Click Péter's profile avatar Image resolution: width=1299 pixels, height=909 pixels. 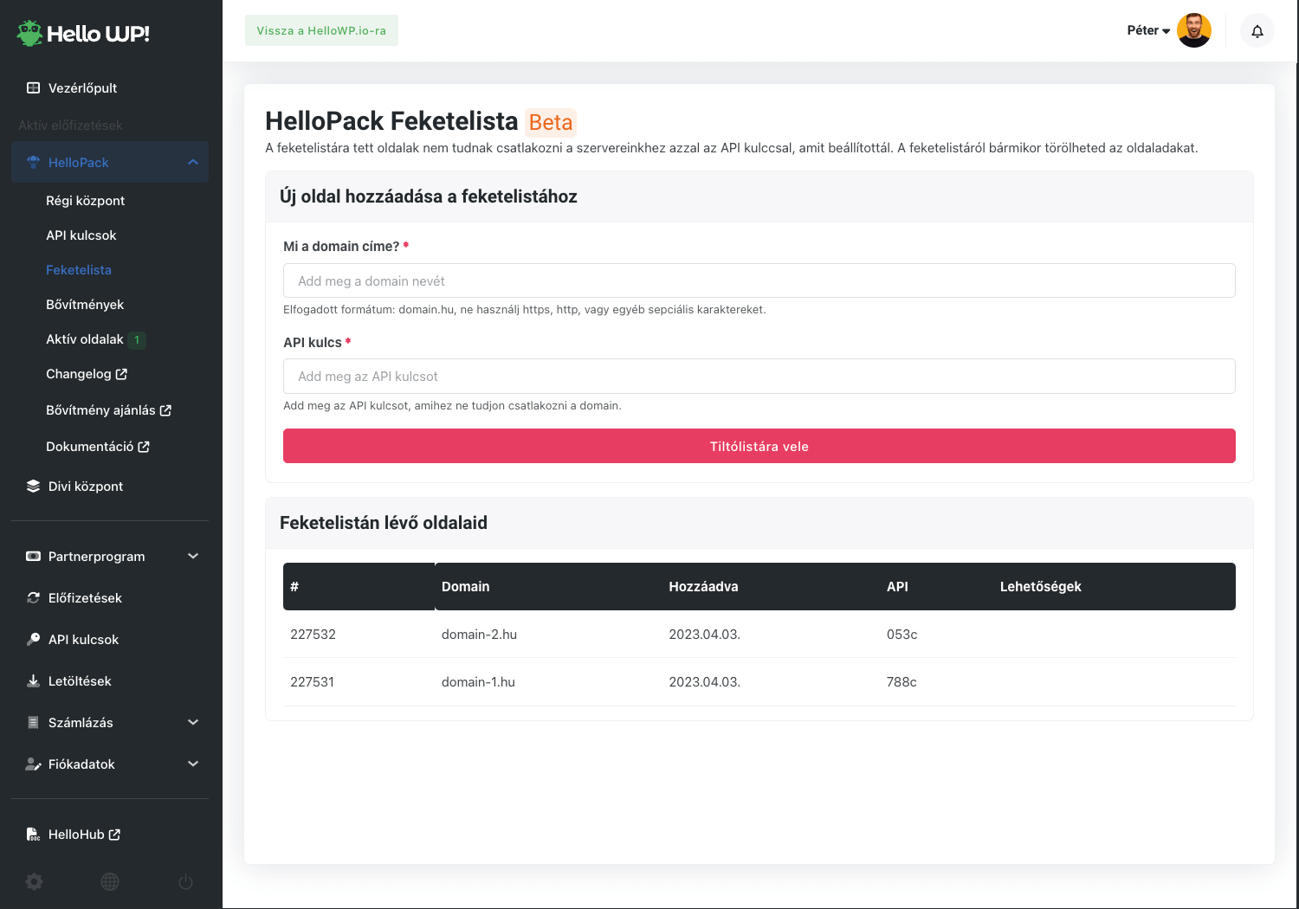click(x=1194, y=30)
